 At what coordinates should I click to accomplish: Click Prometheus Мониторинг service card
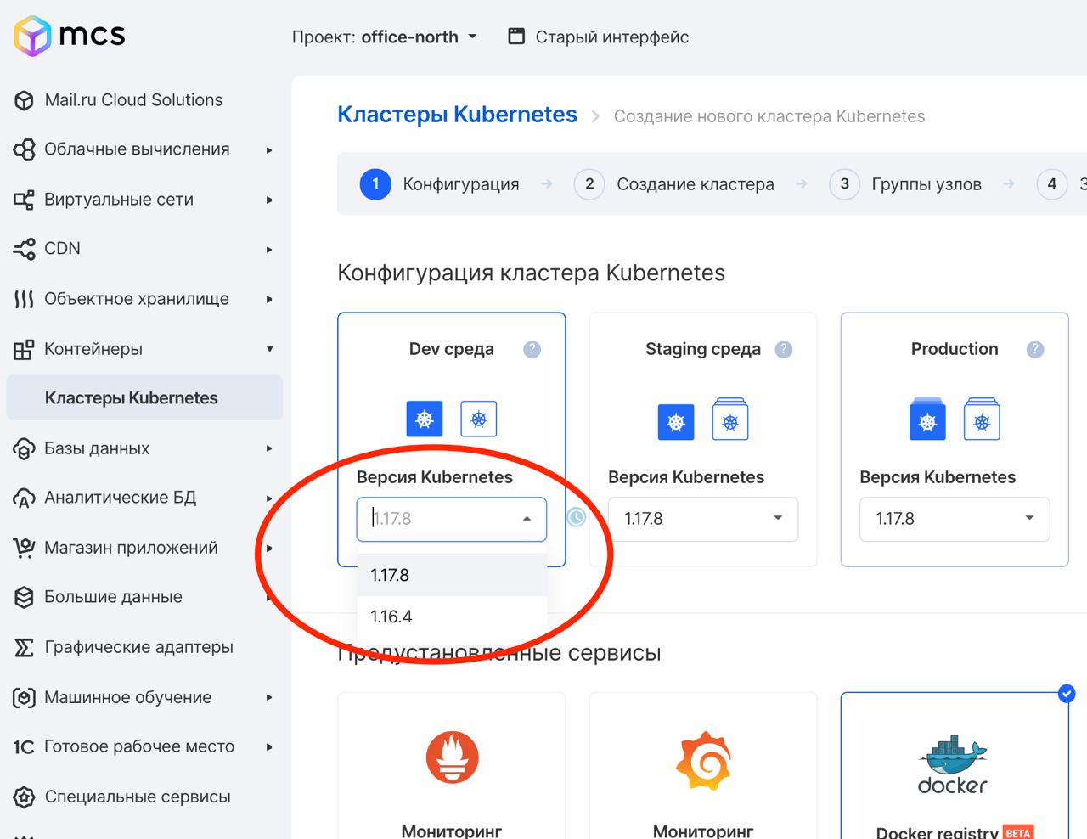point(452,766)
